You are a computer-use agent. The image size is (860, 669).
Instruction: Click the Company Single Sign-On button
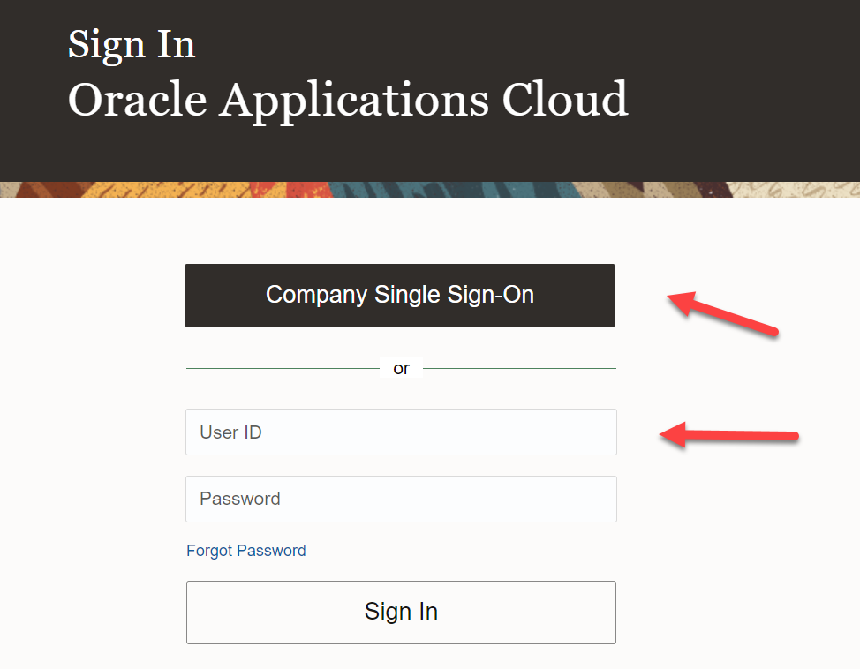click(400, 295)
